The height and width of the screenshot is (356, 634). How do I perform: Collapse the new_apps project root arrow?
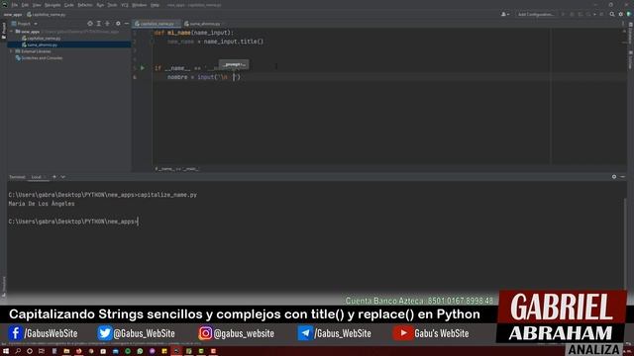point(12,32)
